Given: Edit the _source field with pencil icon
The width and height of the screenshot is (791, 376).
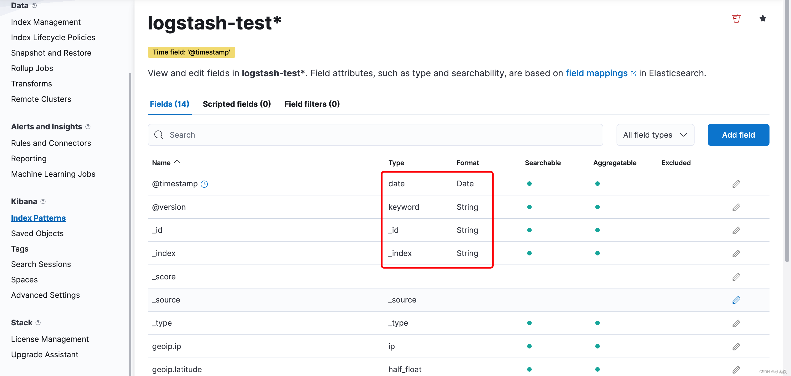Looking at the screenshot, I should 736,300.
